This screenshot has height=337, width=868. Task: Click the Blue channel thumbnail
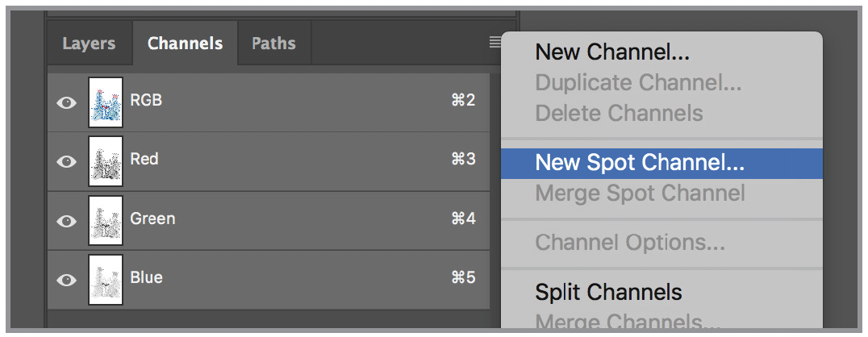pos(106,279)
